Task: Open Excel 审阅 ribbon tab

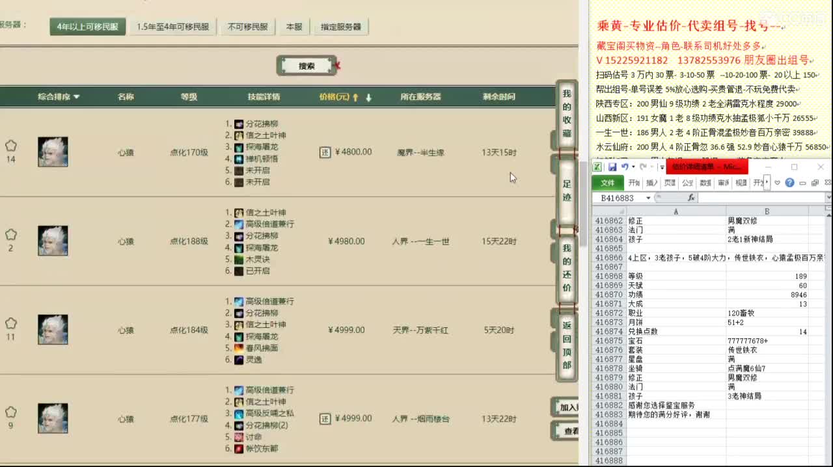Action: point(723,183)
